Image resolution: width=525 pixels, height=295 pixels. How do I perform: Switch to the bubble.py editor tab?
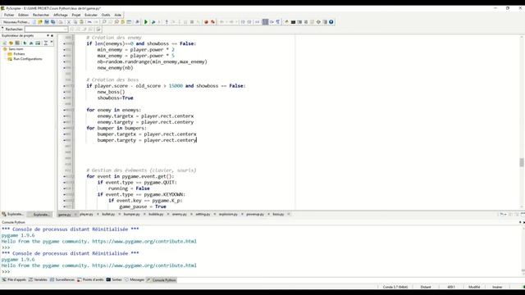click(x=156, y=214)
